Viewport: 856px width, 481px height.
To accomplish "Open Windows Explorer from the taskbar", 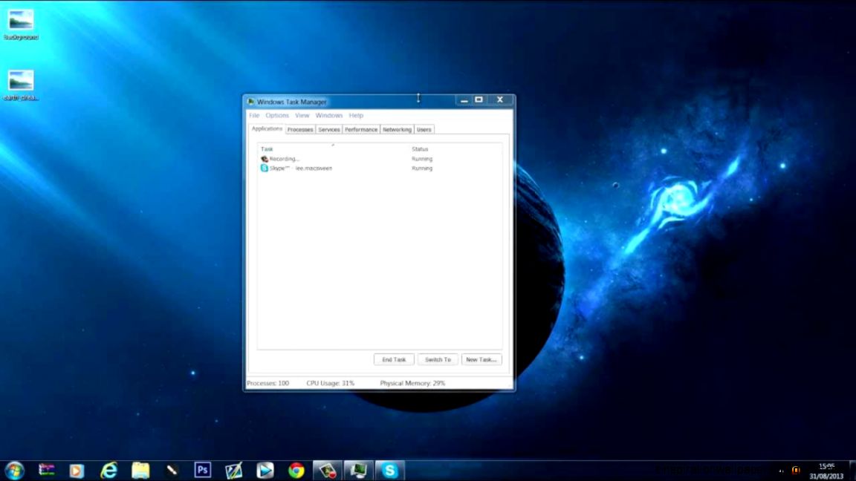I will pyautogui.click(x=140, y=470).
